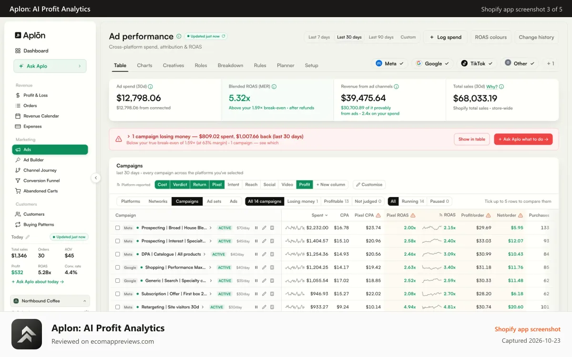Add a column with + New column
The width and height of the screenshot is (572, 357).
pos(331,185)
